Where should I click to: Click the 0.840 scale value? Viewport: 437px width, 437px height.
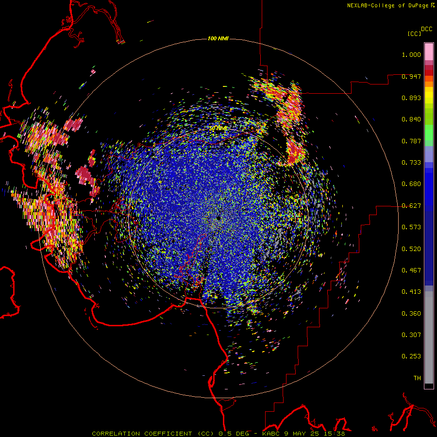pyautogui.click(x=411, y=119)
